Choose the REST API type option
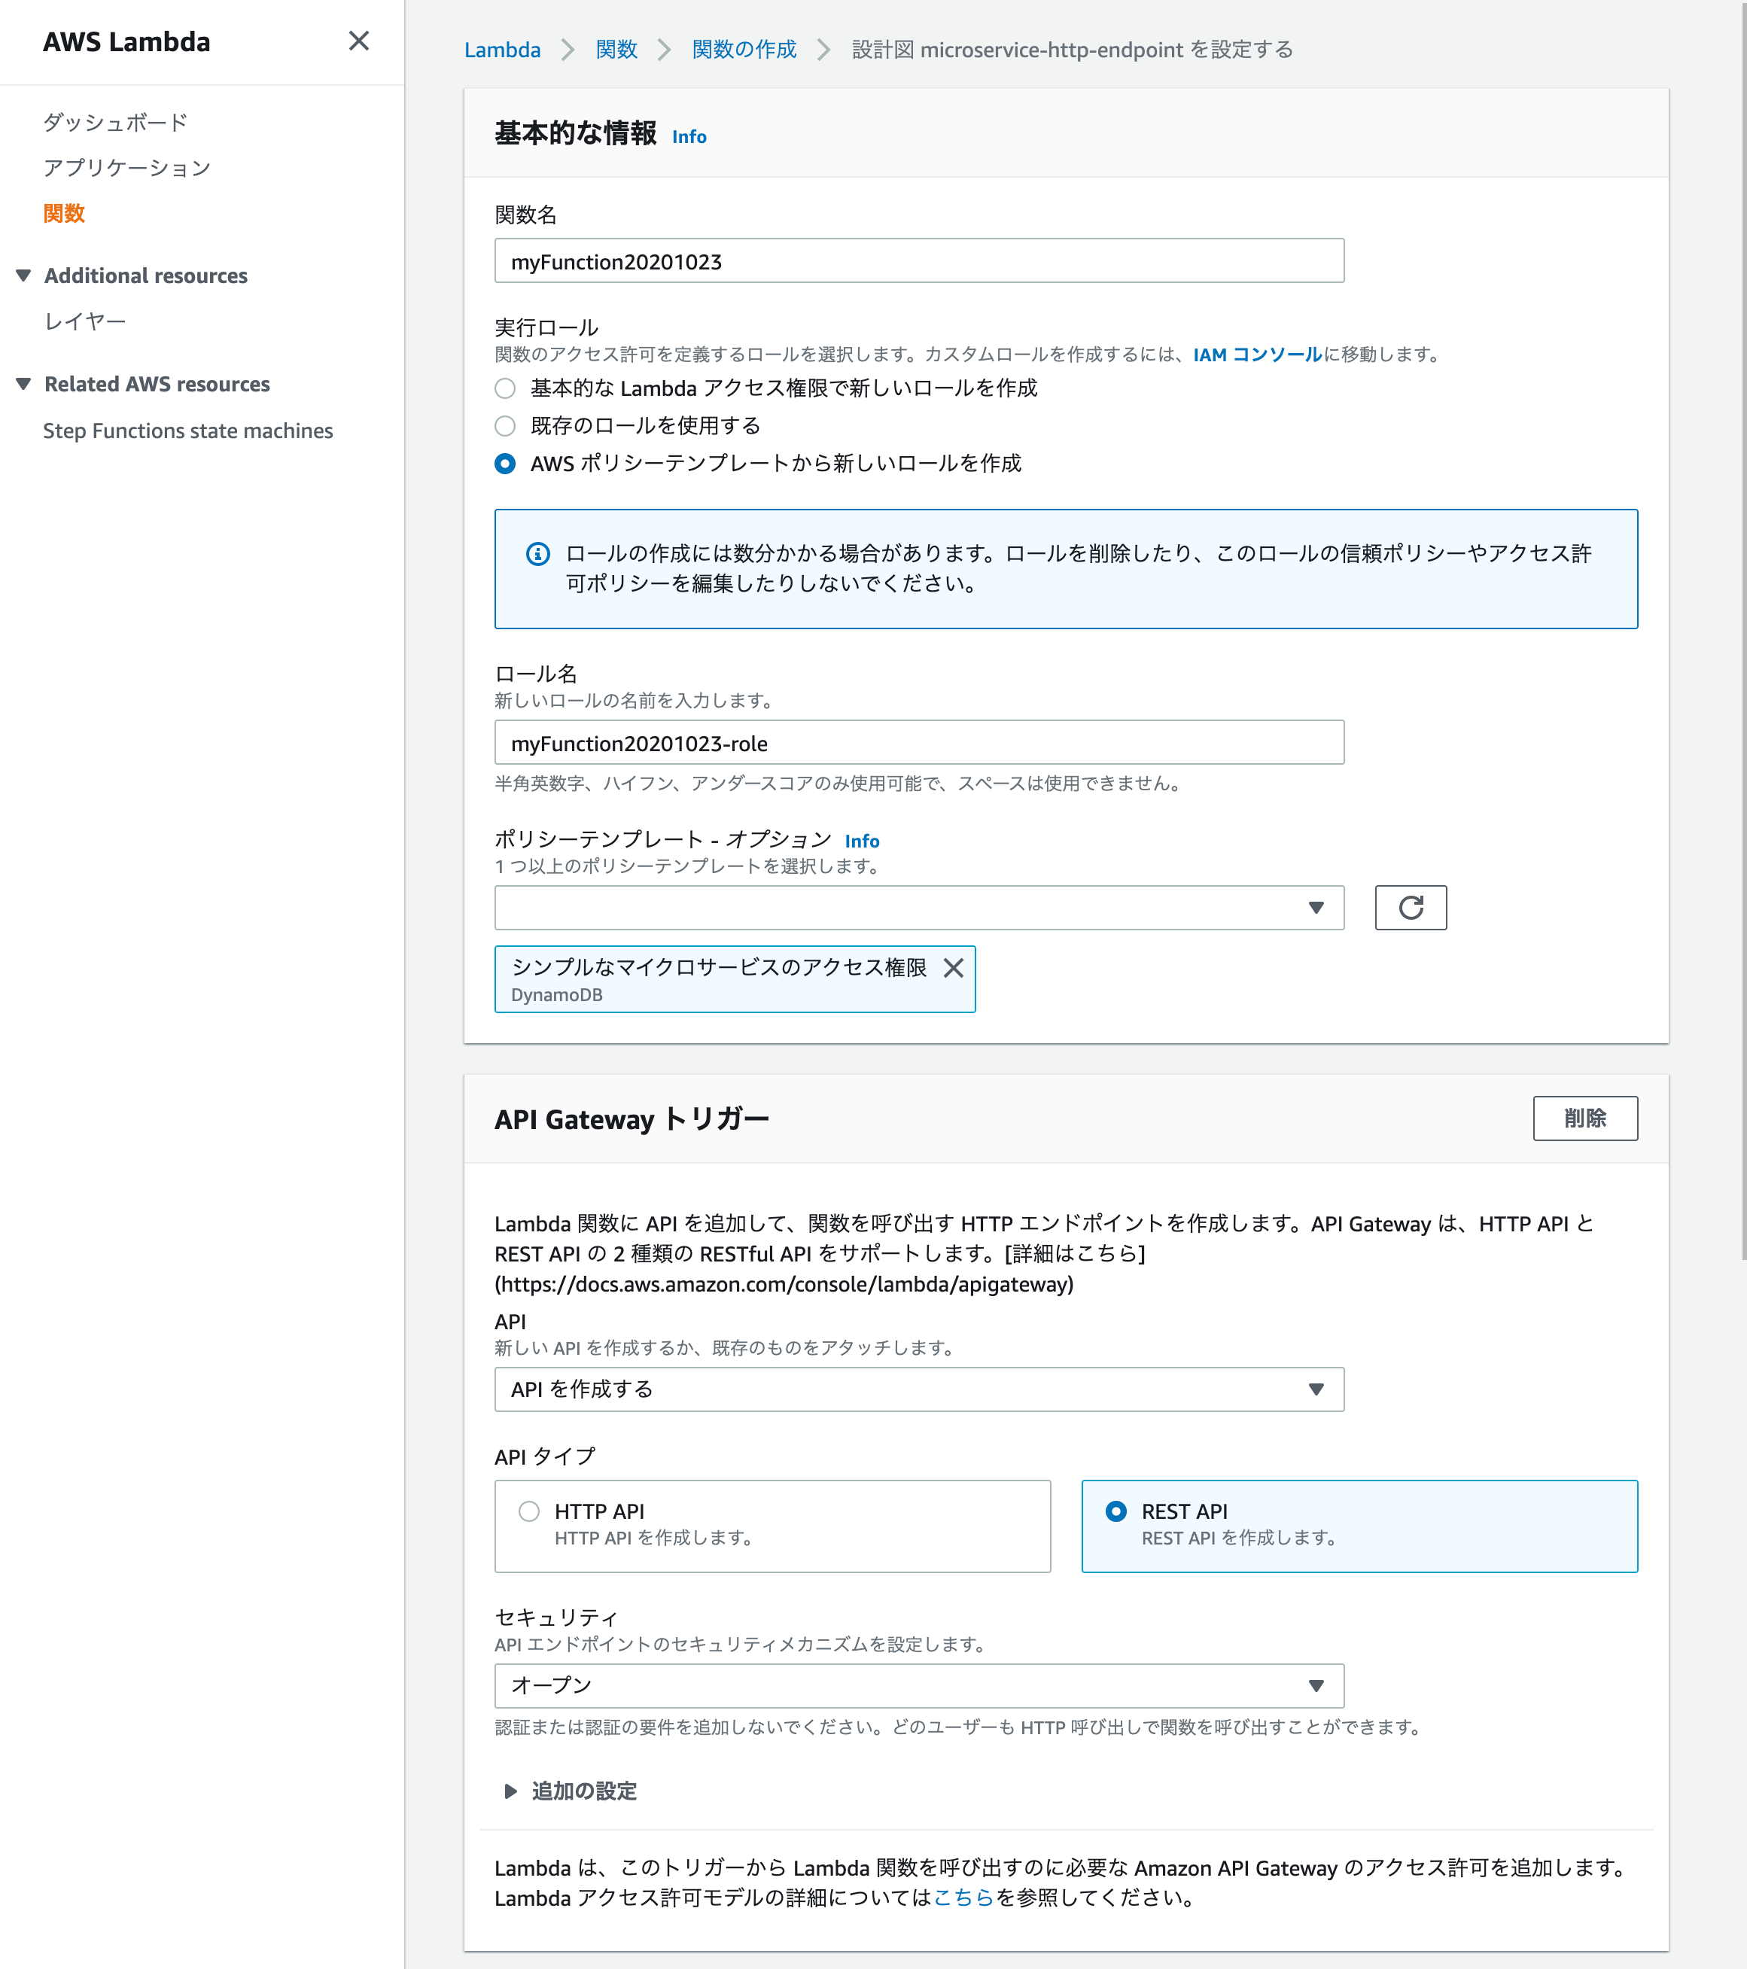Screen dimensions: 1747x1969 tap(1359, 1526)
